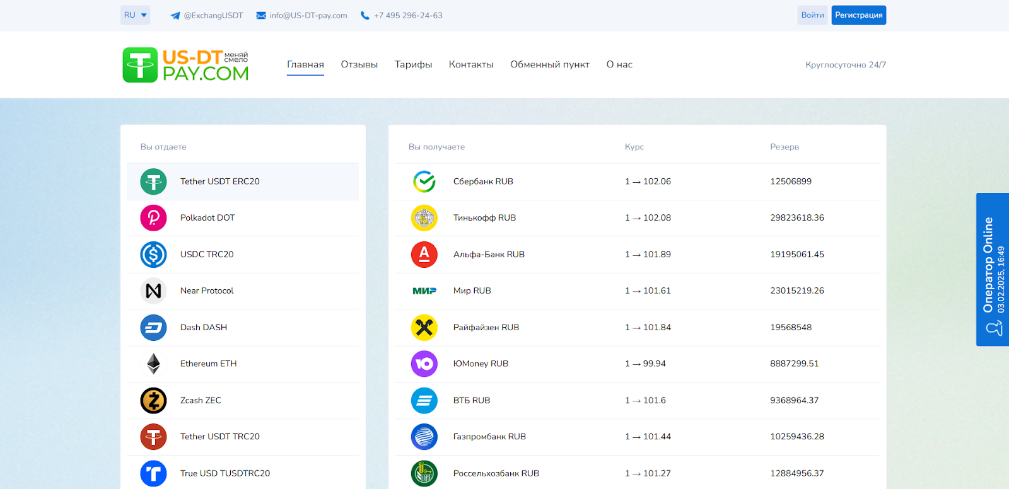Pick the Zcash ZEC coin icon
Screen dimensions: 1009x489
[x=153, y=400]
